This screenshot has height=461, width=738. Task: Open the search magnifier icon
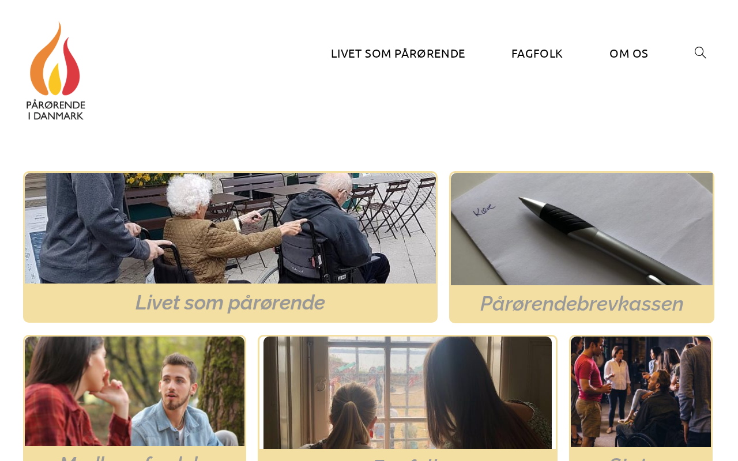click(x=700, y=53)
